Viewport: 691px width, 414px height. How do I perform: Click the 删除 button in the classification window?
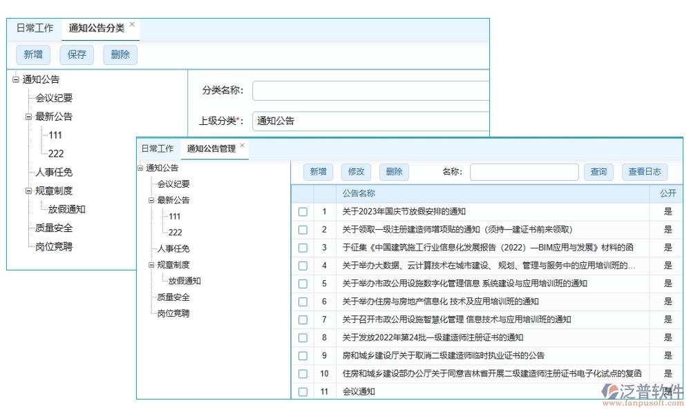[119, 54]
